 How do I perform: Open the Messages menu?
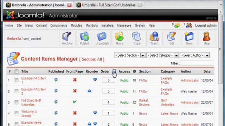pyautogui.click(x=124, y=26)
